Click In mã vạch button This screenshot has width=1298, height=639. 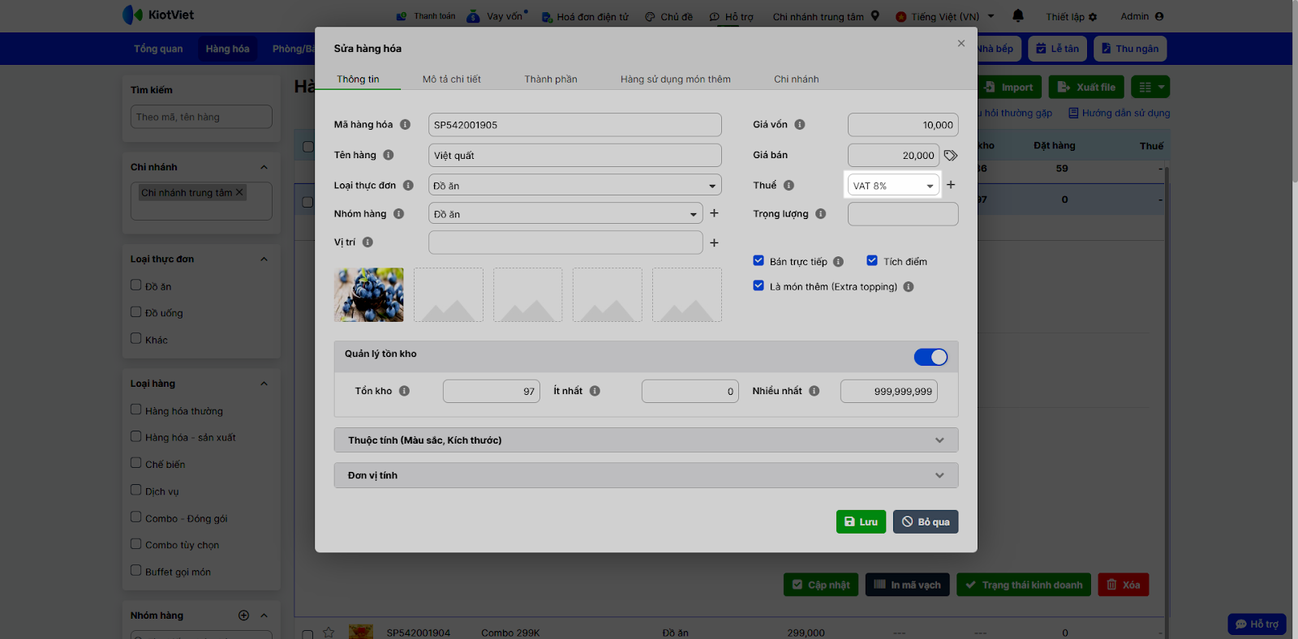point(908,585)
